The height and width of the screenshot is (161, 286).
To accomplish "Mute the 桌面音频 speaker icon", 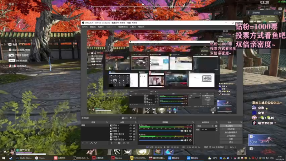I will tap(186, 140).
